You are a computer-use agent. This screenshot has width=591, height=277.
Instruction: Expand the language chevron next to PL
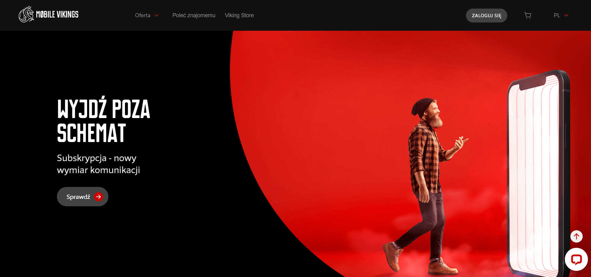pyautogui.click(x=566, y=15)
